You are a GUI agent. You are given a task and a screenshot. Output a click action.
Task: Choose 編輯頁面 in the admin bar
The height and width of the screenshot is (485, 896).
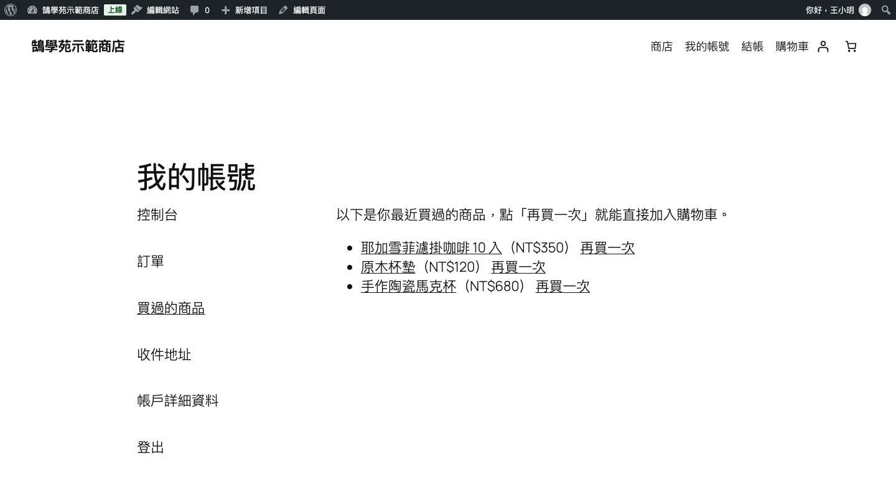point(302,10)
